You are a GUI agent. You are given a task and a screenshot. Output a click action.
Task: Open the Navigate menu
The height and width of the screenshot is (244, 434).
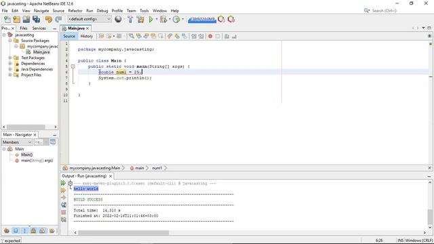pyautogui.click(x=41, y=11)
